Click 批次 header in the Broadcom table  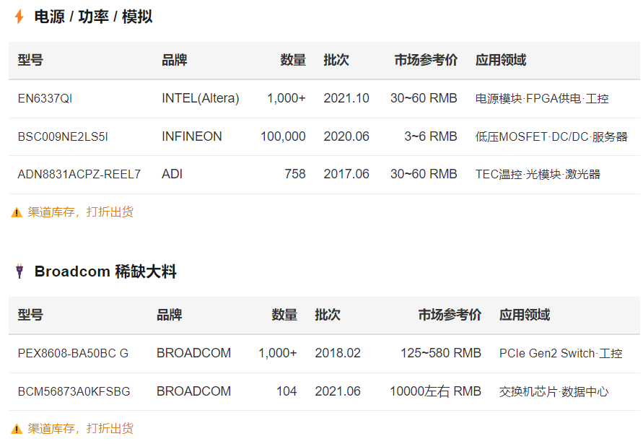tap(327, 315)
